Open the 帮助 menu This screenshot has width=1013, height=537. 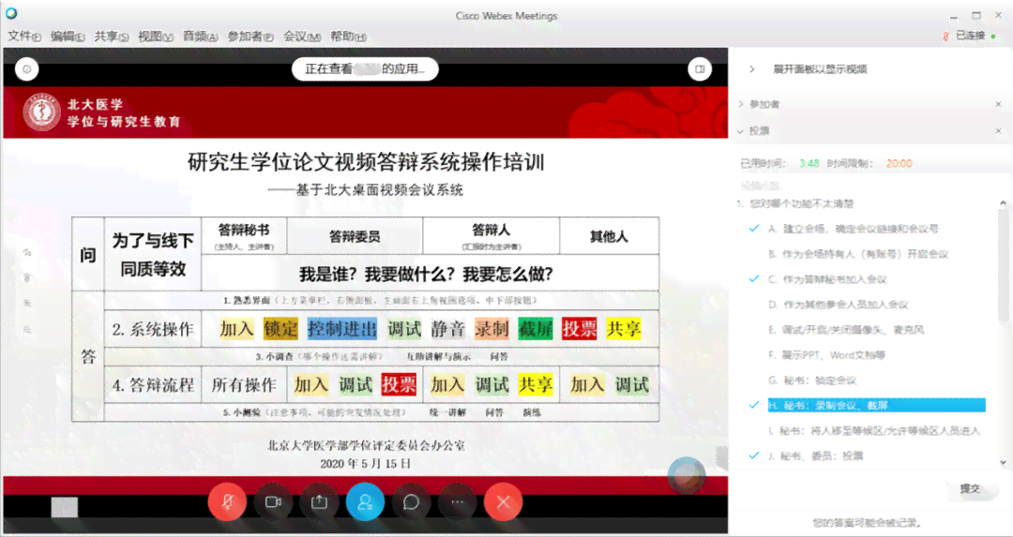pyautogui.click(x=348, y=37)
